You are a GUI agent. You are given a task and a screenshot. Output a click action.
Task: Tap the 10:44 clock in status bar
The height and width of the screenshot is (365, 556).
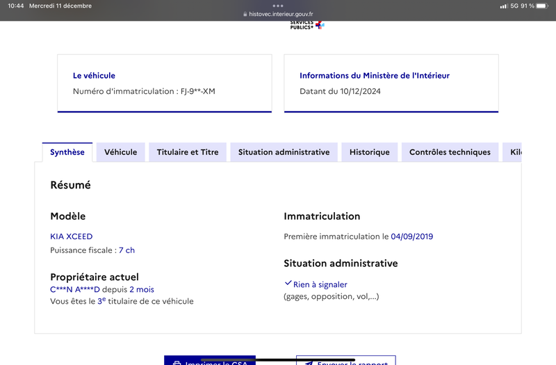click(15, 6)
